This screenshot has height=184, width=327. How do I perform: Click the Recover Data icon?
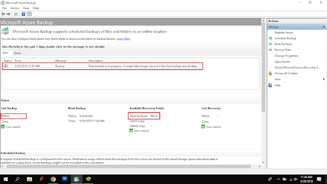270,50
